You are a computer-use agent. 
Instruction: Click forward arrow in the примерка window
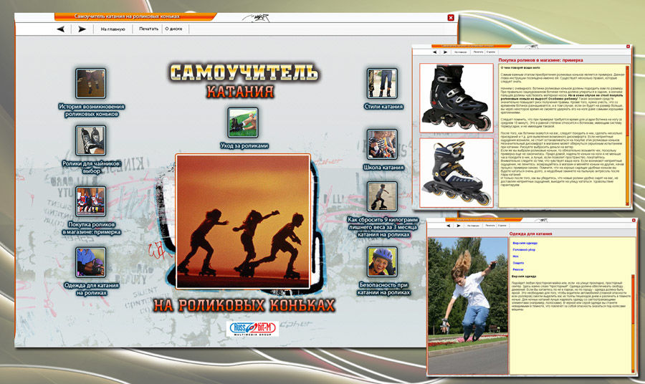coord(446,52)
